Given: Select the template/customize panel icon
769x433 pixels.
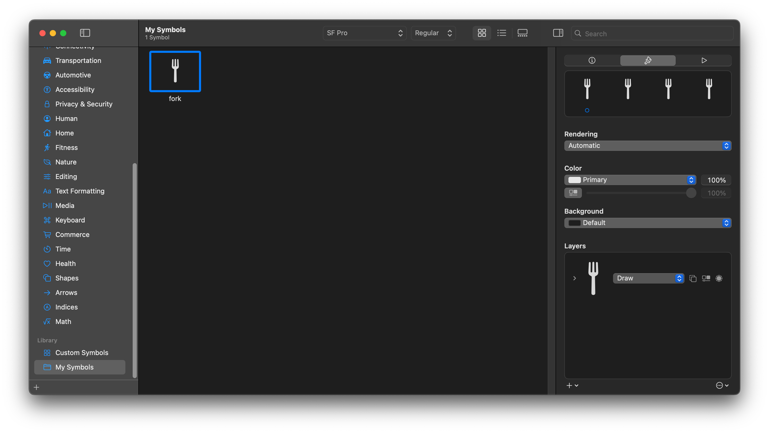Looking at the screenshot, I should coord(648,60).
